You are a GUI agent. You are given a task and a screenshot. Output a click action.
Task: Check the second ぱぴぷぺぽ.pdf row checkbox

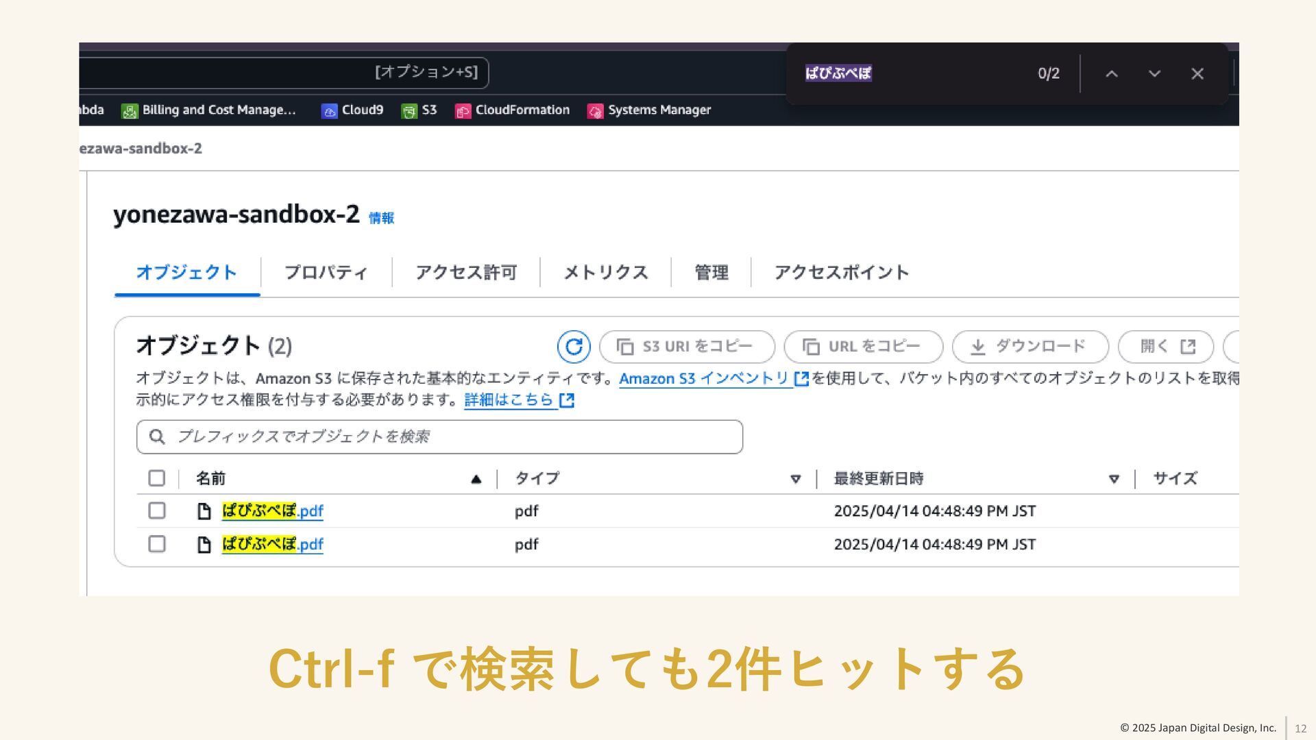point(157,544)
